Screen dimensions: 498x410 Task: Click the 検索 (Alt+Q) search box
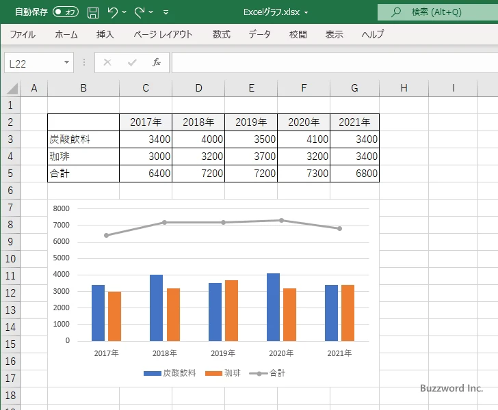pos(438,12)
